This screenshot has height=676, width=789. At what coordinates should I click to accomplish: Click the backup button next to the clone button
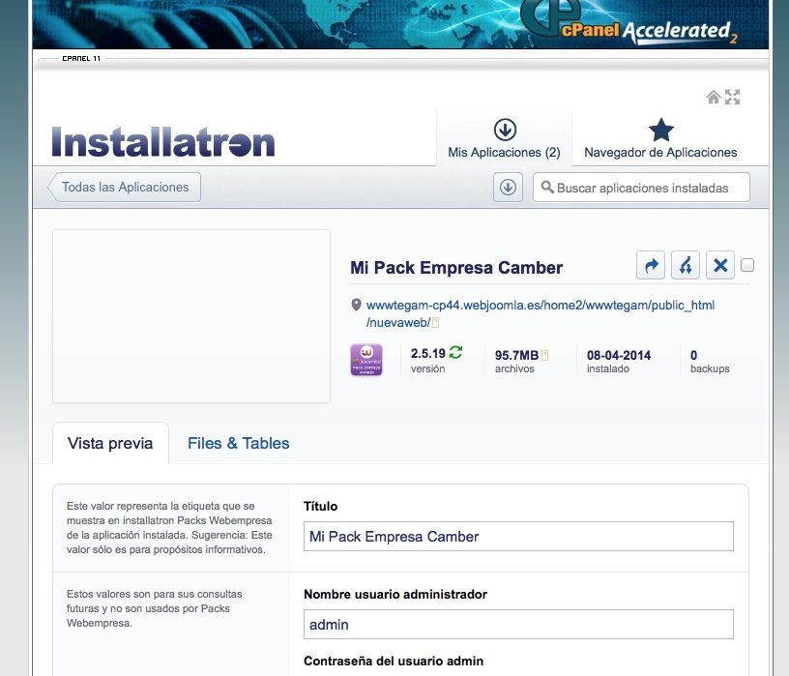pos(686,265)
